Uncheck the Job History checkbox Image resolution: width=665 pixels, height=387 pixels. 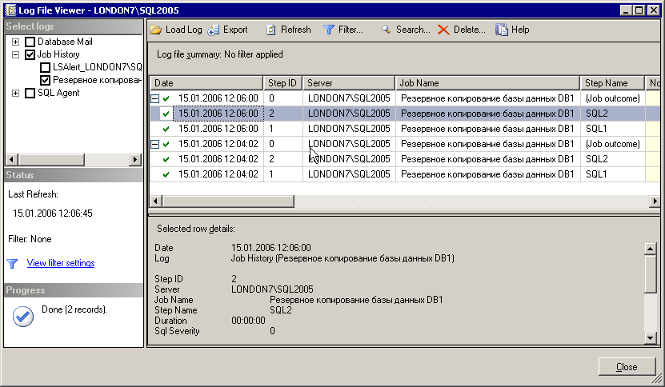[30, 54]
